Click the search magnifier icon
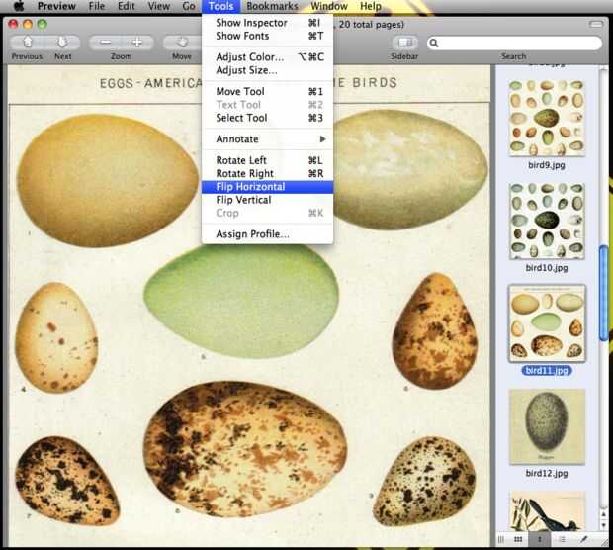613x550 pixels. click(x=434, y=43)
